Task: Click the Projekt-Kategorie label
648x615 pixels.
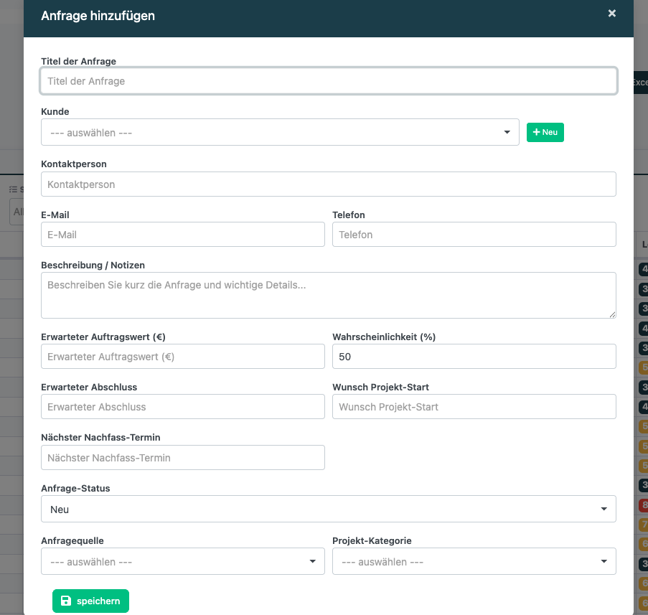Action: pyautogui.click(x=372, y=541)
